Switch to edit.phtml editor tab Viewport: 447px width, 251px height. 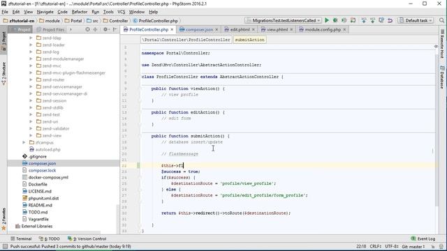click(240, 29)
